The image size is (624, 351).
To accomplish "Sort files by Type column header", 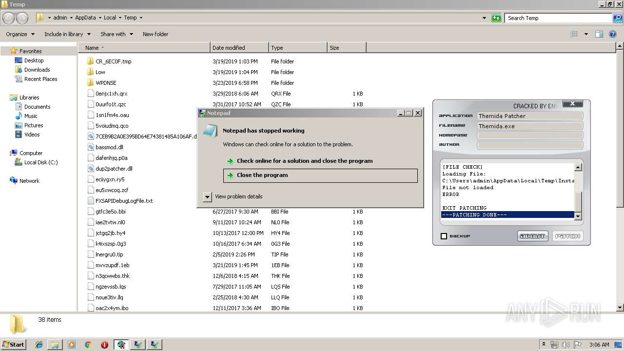I will tap(298, 48).
